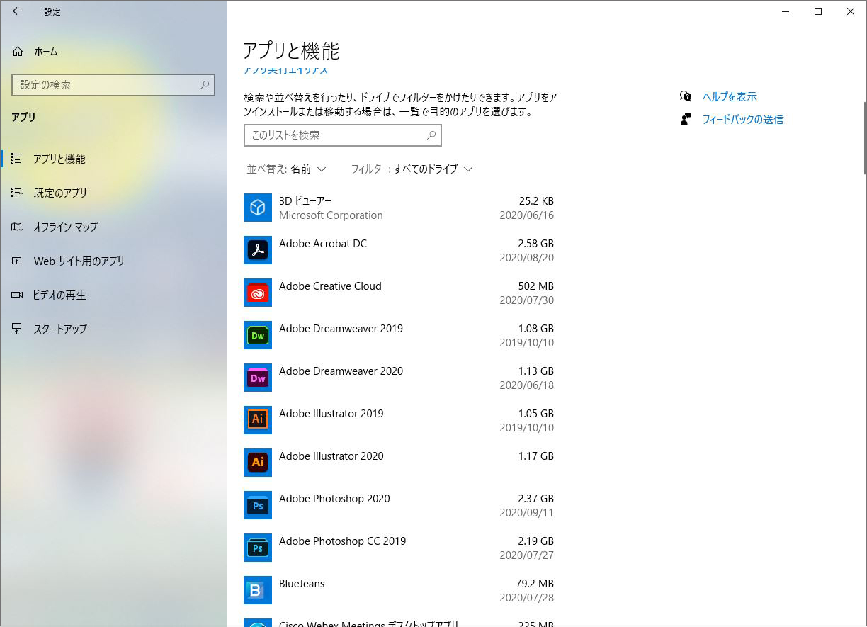Click the 既定のアプリ sidebar icon
The width and height of the screenshot is (867, 627).
pyautogui.click(x=17, y=193)
